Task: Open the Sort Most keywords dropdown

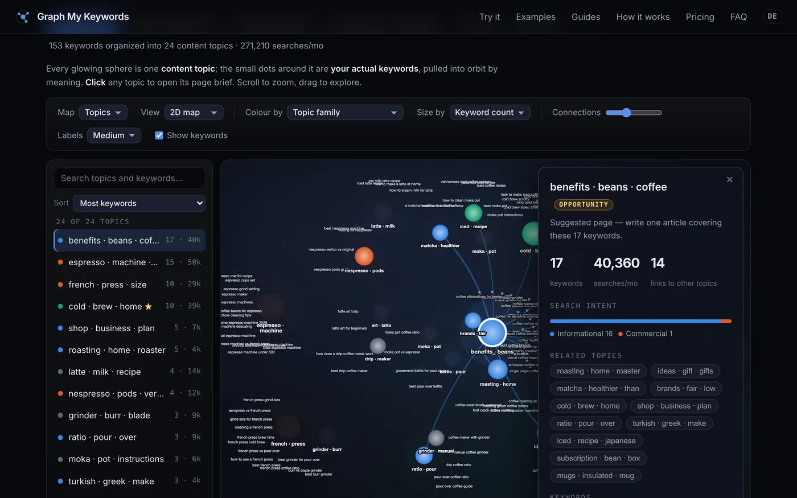Action: pyautogui.click(x=139, y=203)
